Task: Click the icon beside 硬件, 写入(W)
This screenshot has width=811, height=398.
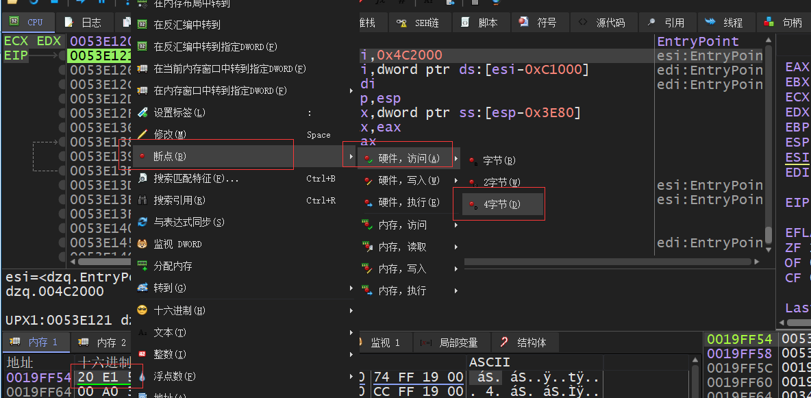Action: pos(368,181)
